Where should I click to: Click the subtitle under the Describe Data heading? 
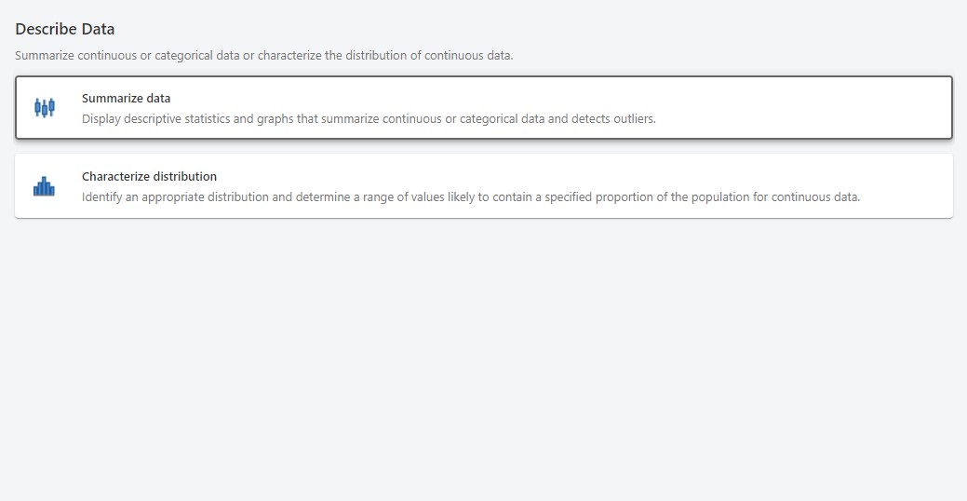263,56
